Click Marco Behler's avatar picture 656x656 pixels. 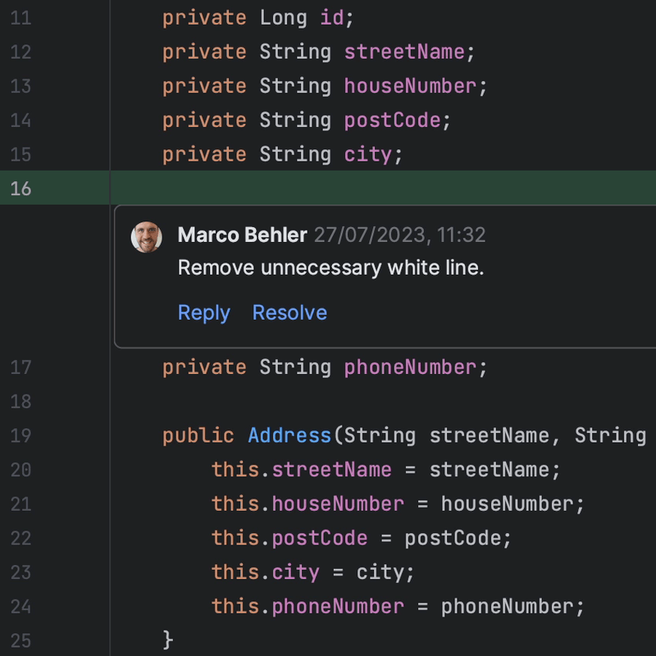pyautogui.click(x=147, y=237)
